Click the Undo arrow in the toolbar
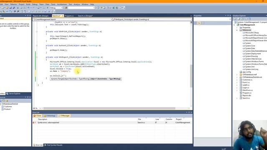Viewport: 267px width, 150px height. (x=28, y=8)
